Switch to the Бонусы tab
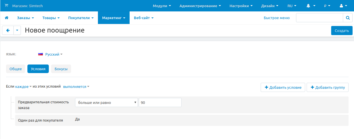This screenshot has width=354, height=139. [61, 69]
